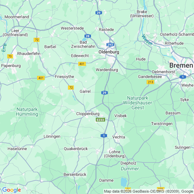
Task: Click the yellow 401 shield near Edewecht
Action: pyautogui.click(x=82, y=64)
